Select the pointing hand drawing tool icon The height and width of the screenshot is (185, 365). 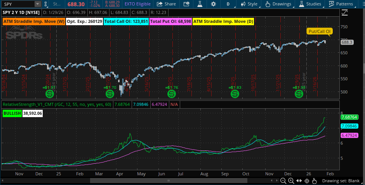tap(315, 181)
